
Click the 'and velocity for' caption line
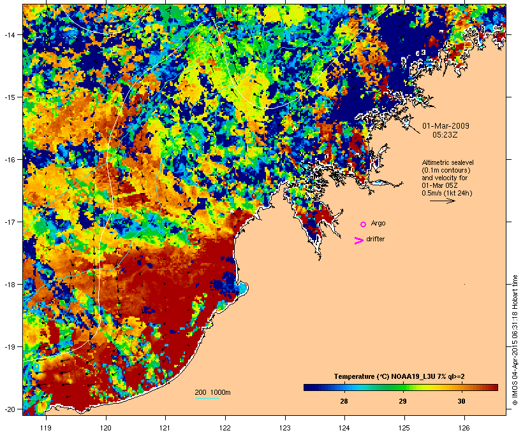pyautogui.click(x=445, y=178)
